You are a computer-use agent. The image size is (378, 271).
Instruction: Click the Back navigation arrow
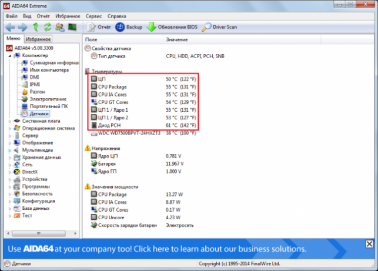tap(10, 27)
